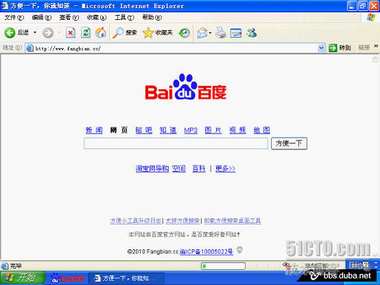This screenshot has height=285, width=380.
Task: Click the status bar progress indicator
Action: (223, 266)
